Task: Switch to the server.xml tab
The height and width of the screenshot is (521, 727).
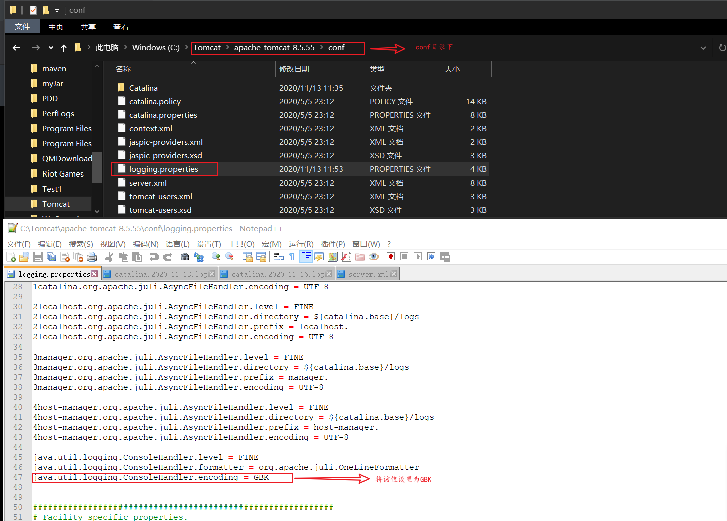Action: pos(368,274)
